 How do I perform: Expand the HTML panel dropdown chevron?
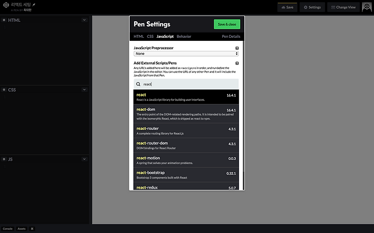[84, 20]
